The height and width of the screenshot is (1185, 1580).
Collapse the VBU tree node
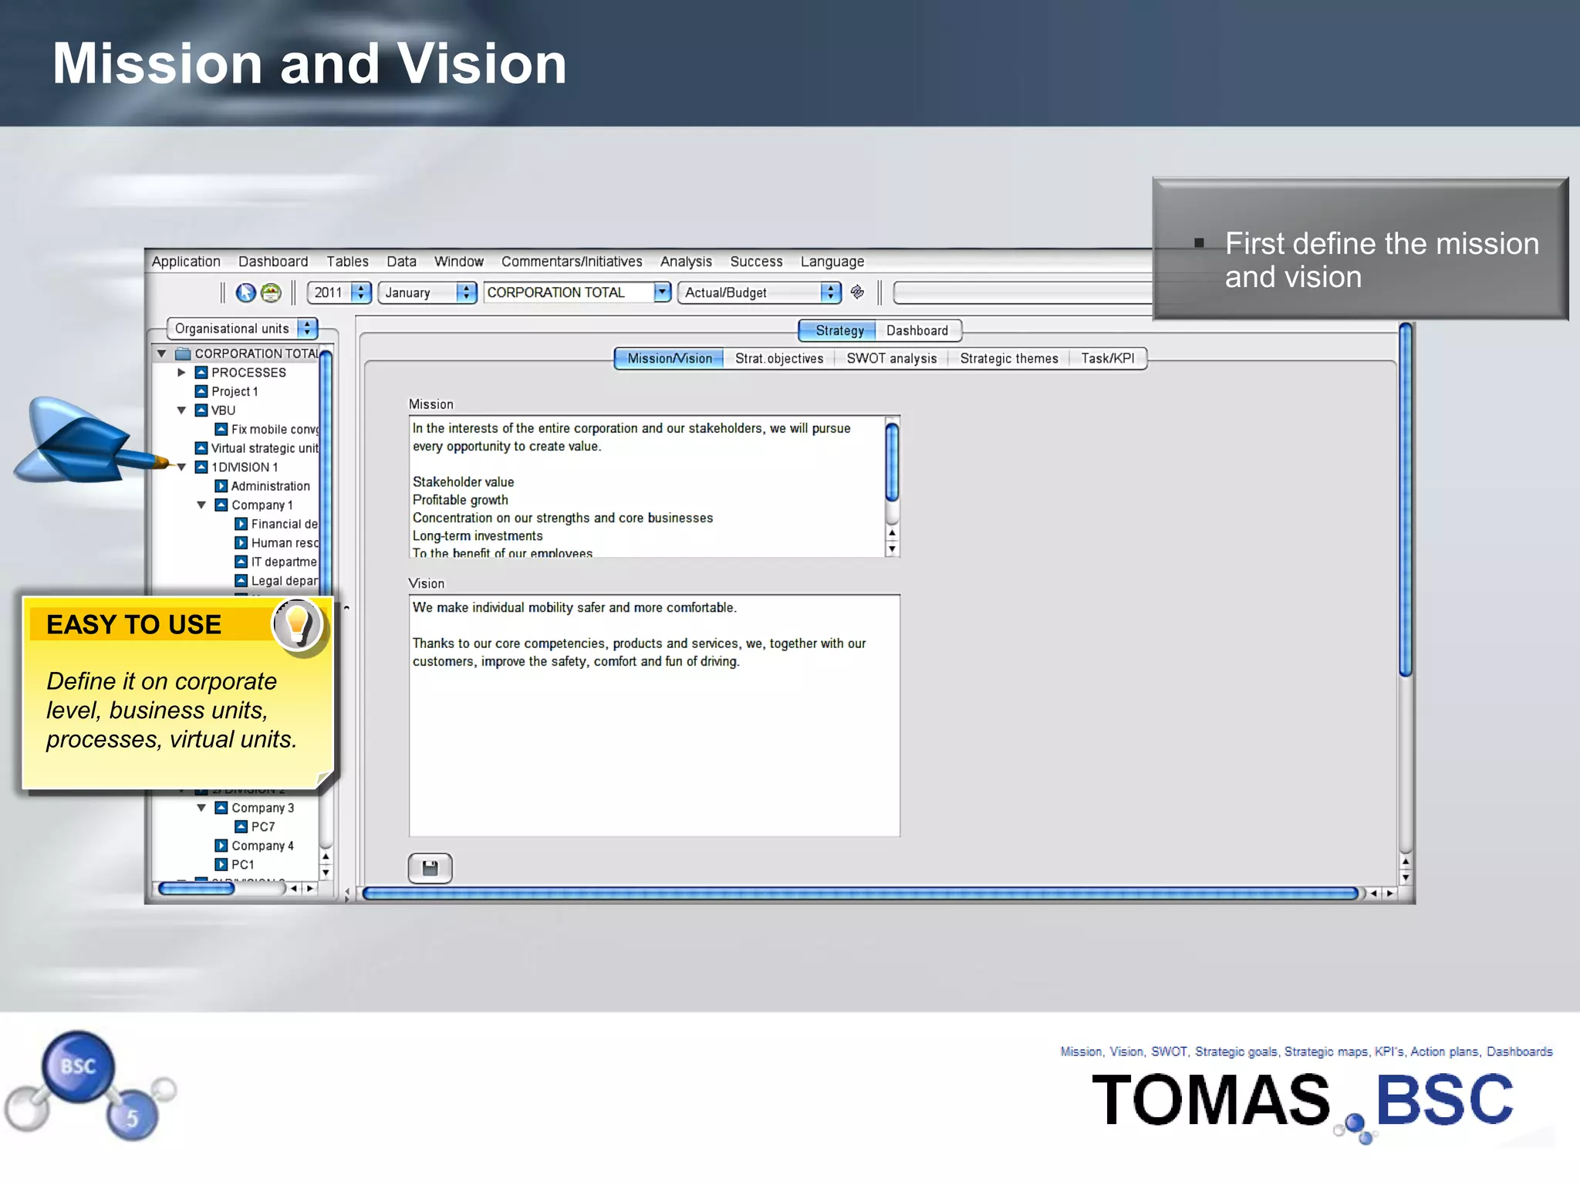pos(182,411)
